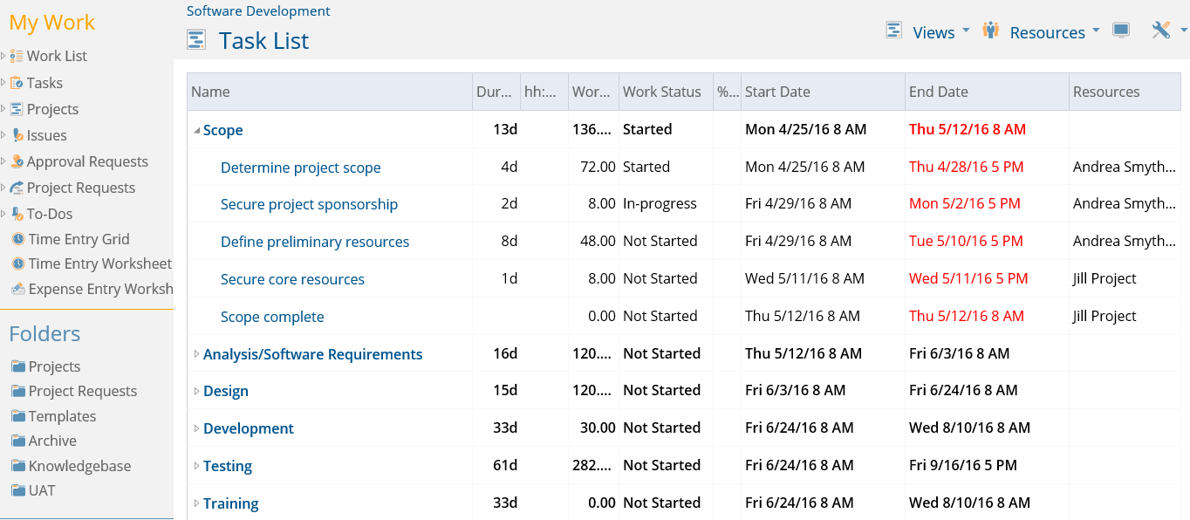Click the Task List Gantt icon
This screenshot has width=1190, height=520.
[196, 40]
